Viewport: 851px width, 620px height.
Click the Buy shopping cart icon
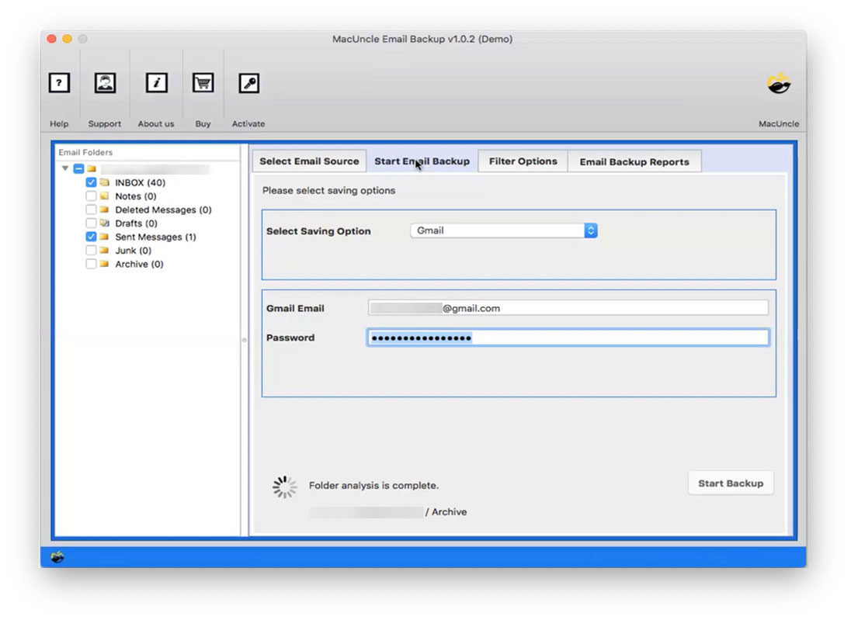pyautogui.click(x=203, y=82)
